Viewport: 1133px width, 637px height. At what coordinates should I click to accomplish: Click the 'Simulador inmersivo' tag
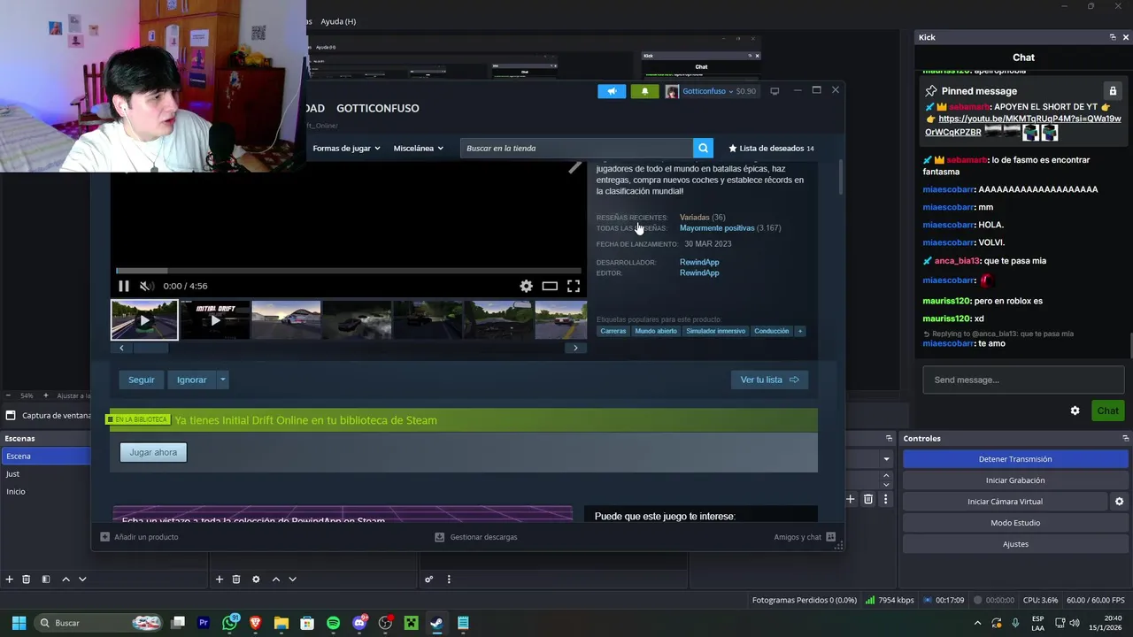coord(716,331)
